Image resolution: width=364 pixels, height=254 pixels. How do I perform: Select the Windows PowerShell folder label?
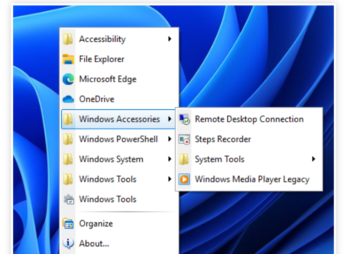(118, 139)
